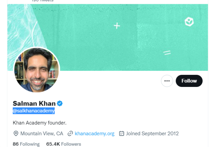View the 65.4K Followers list
The height and width of the screenshot is (147, 214).
click(x=64, y=144)
